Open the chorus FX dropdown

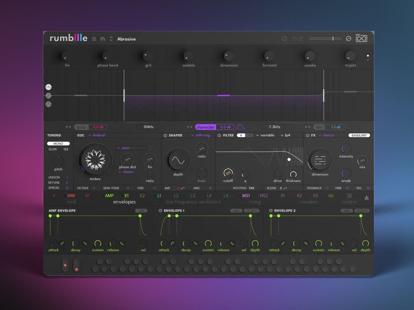tap(326, 135)
